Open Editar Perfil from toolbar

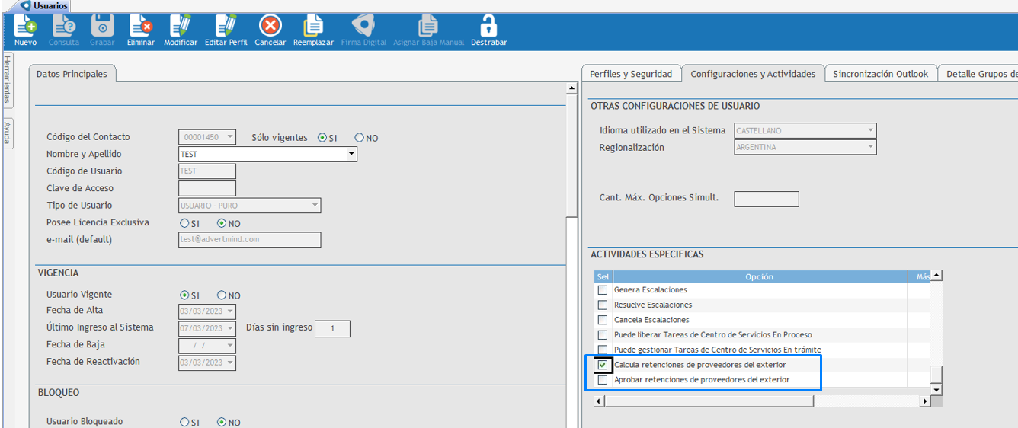(x=226, y=27)
